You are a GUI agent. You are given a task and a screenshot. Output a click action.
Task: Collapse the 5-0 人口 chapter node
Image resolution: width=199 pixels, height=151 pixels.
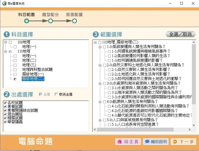click(100, 120)
